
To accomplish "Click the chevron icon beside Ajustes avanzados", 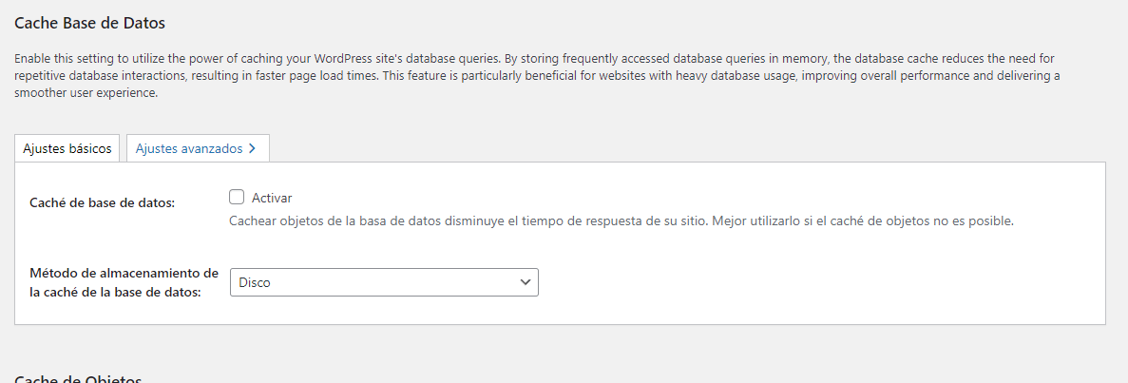I will [x=252, y=148].
